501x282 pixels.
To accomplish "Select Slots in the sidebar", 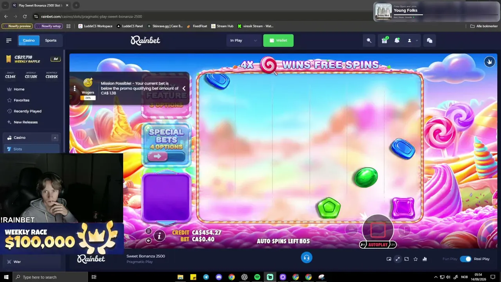I will click(x=31, y=149).
